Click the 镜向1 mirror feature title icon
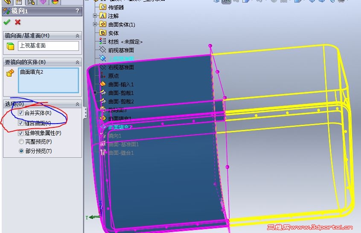This screenshot has width=361, height=233. pyautogui.click(x=6, y=11)
